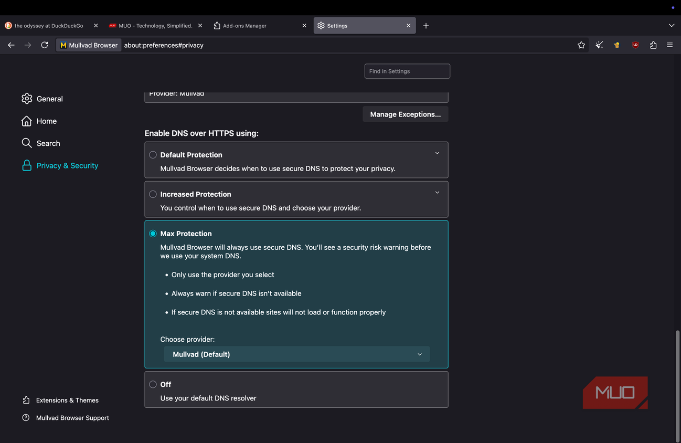The height and width of the screenshot is (443, 681).
Task: Click the settings page vertical scrollbar
Action: click(677, 386)
